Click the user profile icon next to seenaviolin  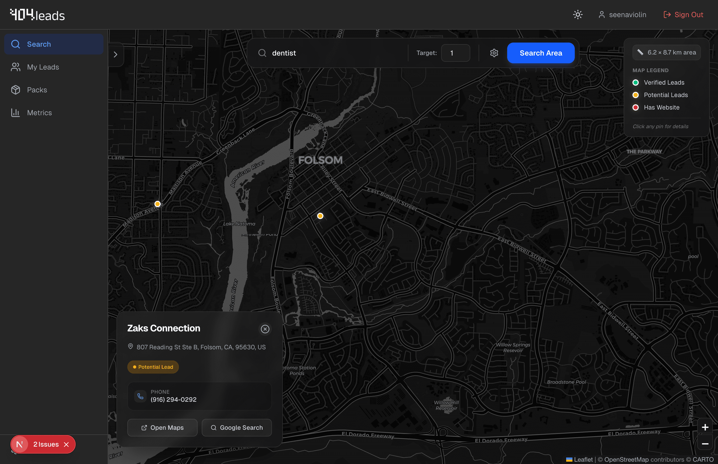[602, 14]
